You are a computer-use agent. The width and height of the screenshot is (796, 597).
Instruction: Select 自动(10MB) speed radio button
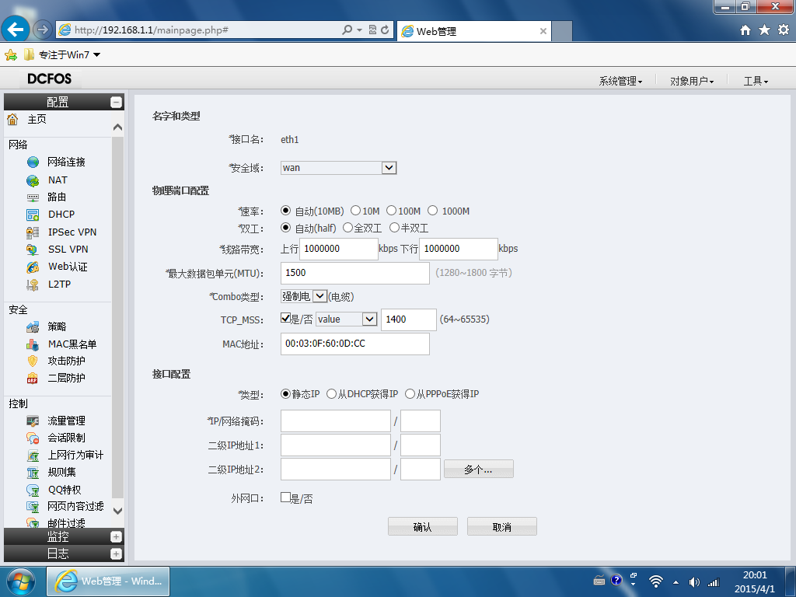(x=286, y=211)
